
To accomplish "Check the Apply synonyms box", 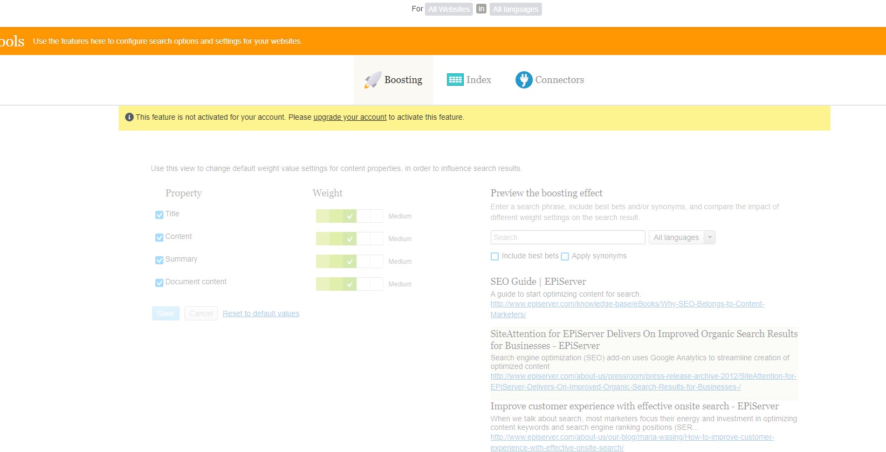I will click(x=565, y=256).
